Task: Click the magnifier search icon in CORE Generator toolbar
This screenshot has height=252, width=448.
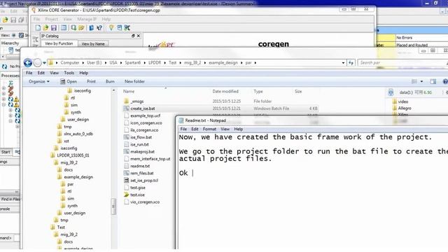Action: 73,28
